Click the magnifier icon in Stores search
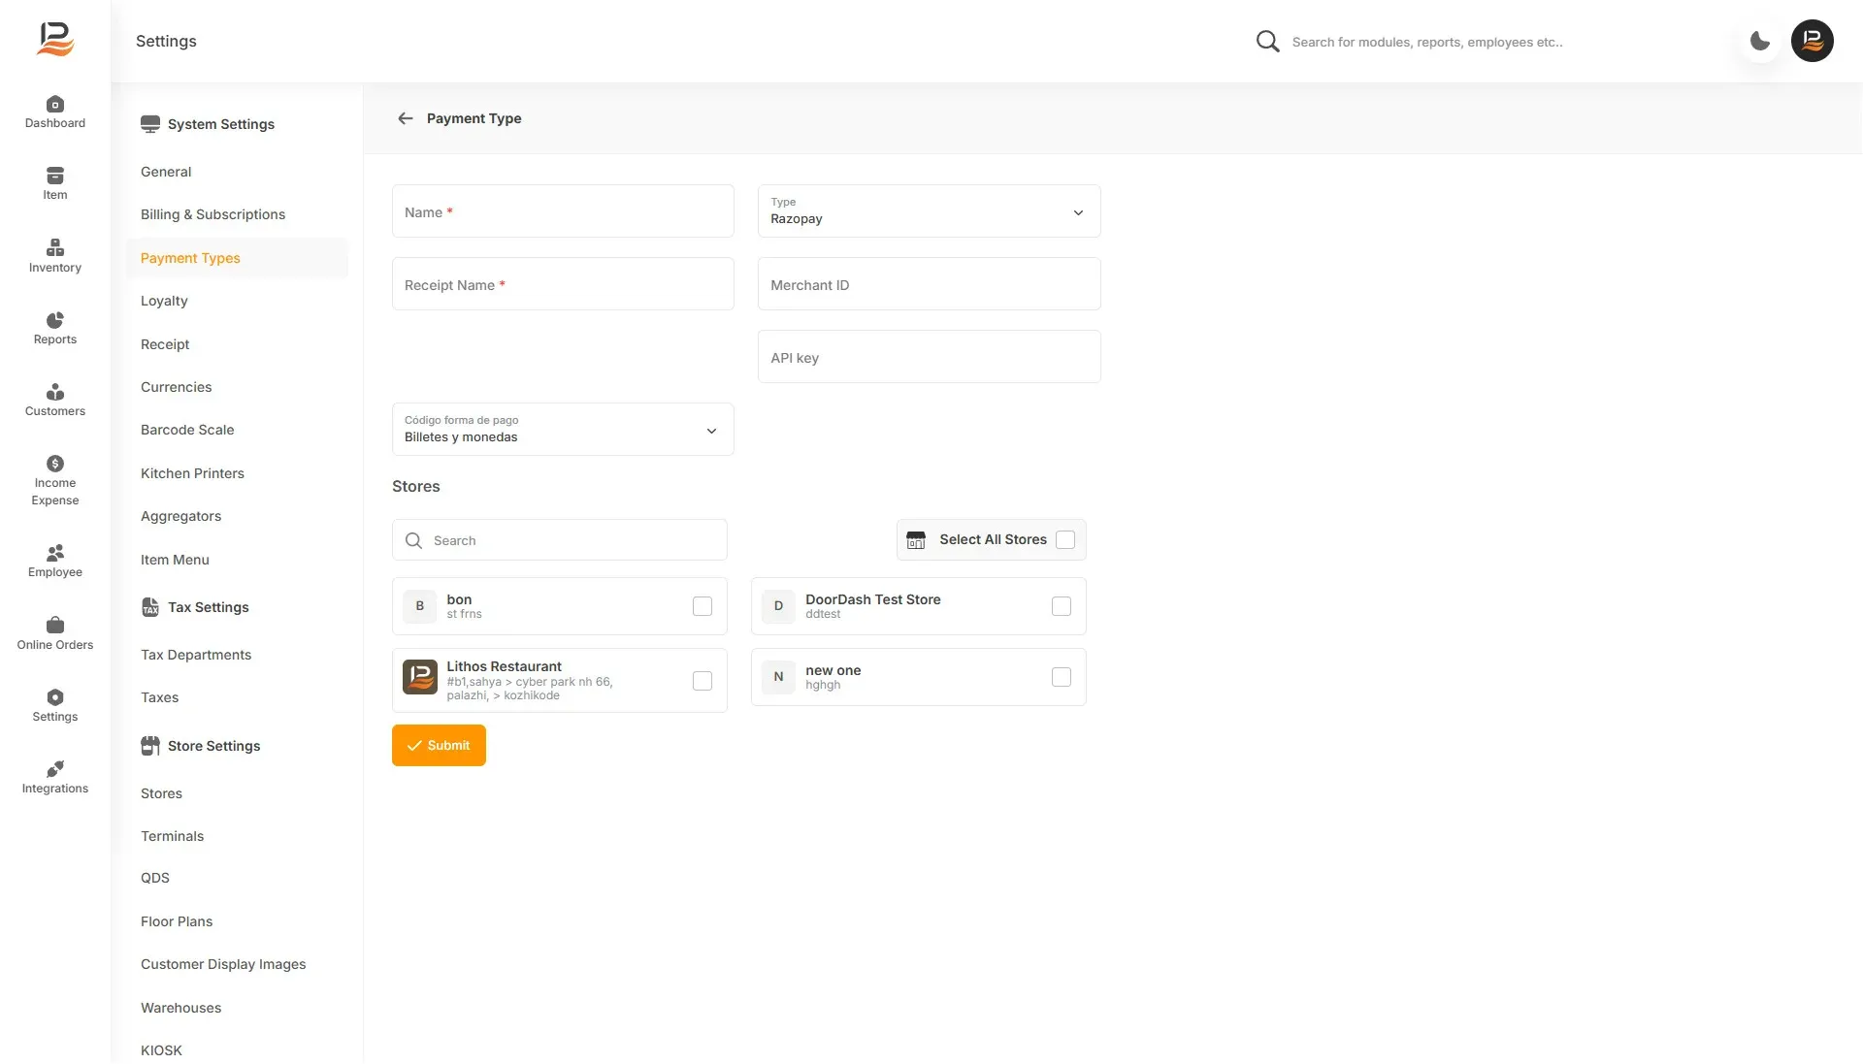This screenshot has height=1064, width=1863. click(x=413, y=540)
